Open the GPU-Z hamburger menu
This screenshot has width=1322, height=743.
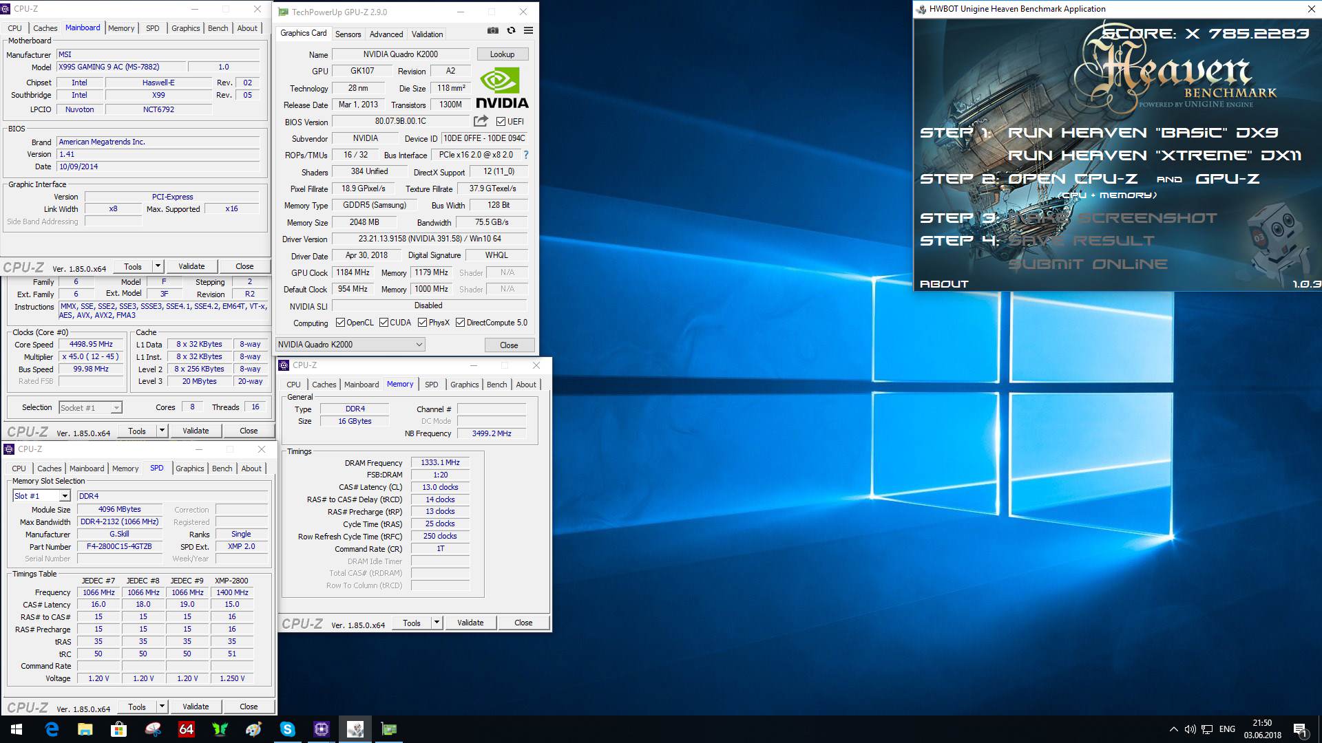(x=528, y=30)
